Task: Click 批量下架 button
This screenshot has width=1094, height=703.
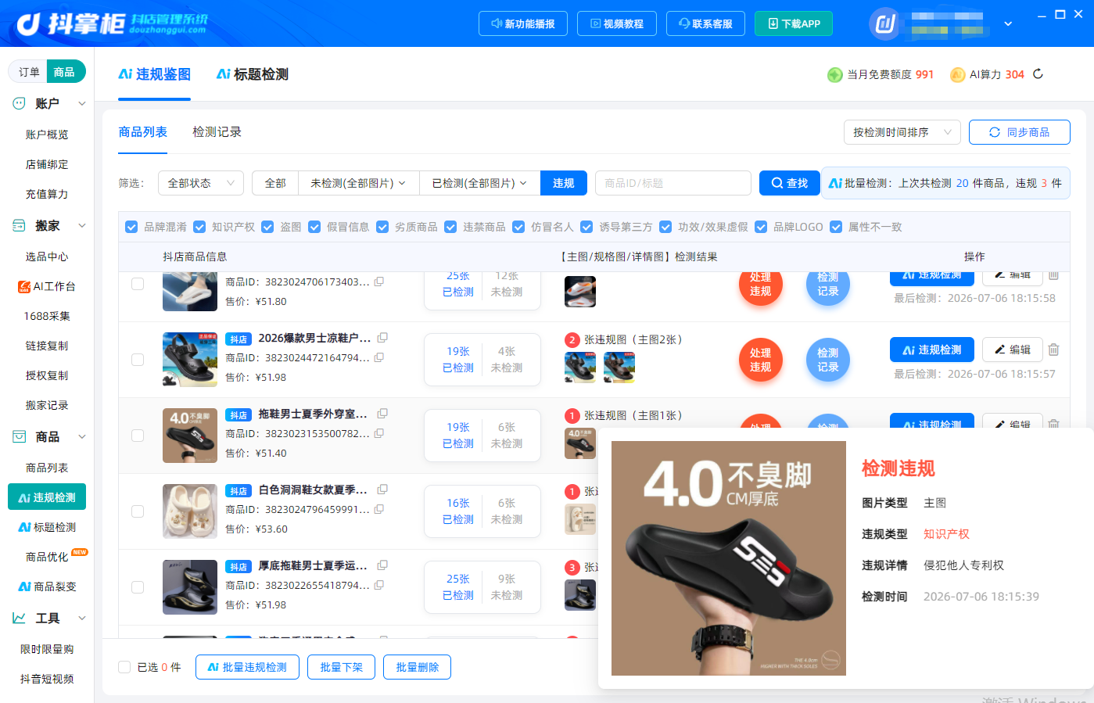Action: coord(342,667)
